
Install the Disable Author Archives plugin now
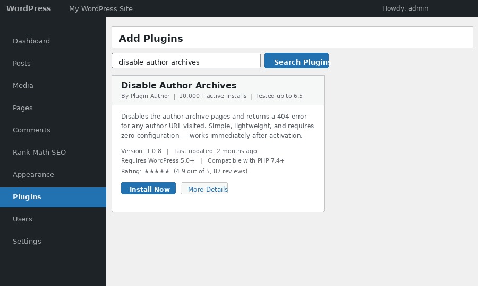149,189
